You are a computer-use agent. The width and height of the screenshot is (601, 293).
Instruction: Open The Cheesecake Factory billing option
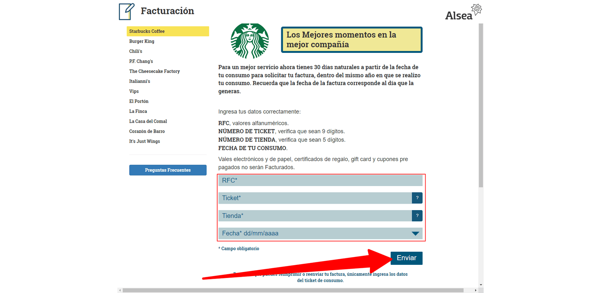pos(154,71)
